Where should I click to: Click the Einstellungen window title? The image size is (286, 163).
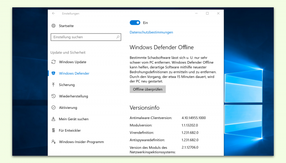[71, 13]
